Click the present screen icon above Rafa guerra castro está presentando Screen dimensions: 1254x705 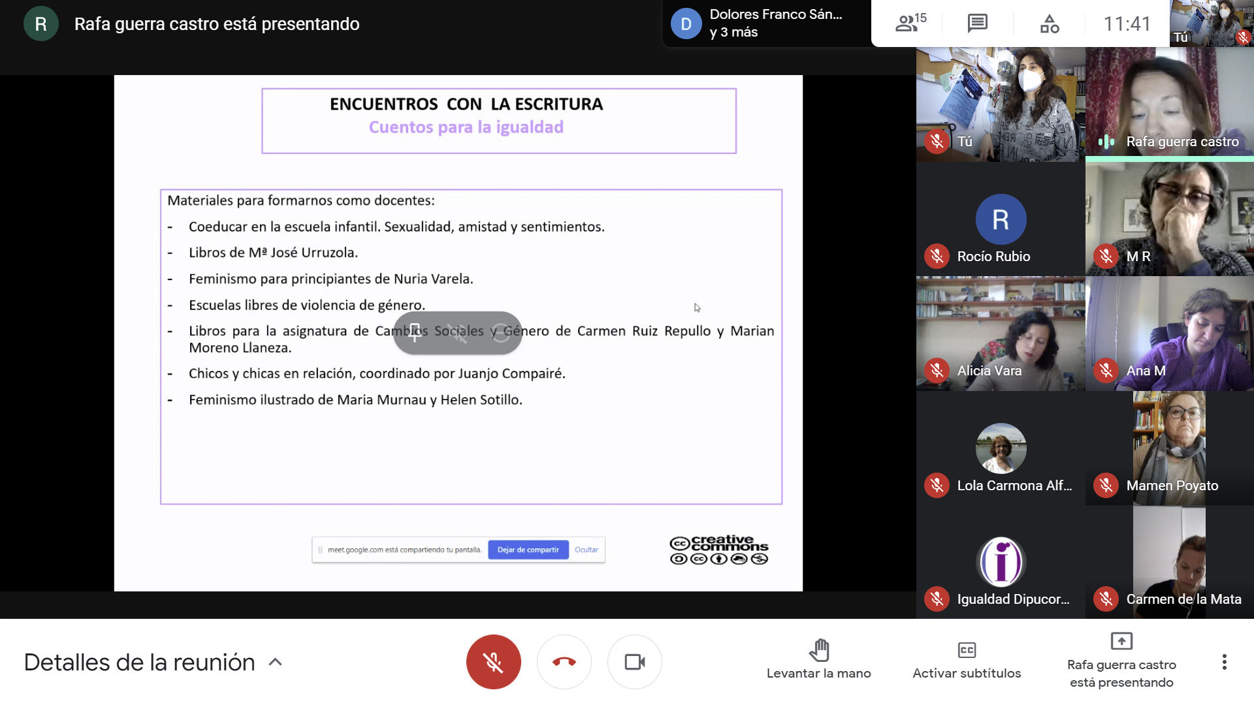(1121, 641)
